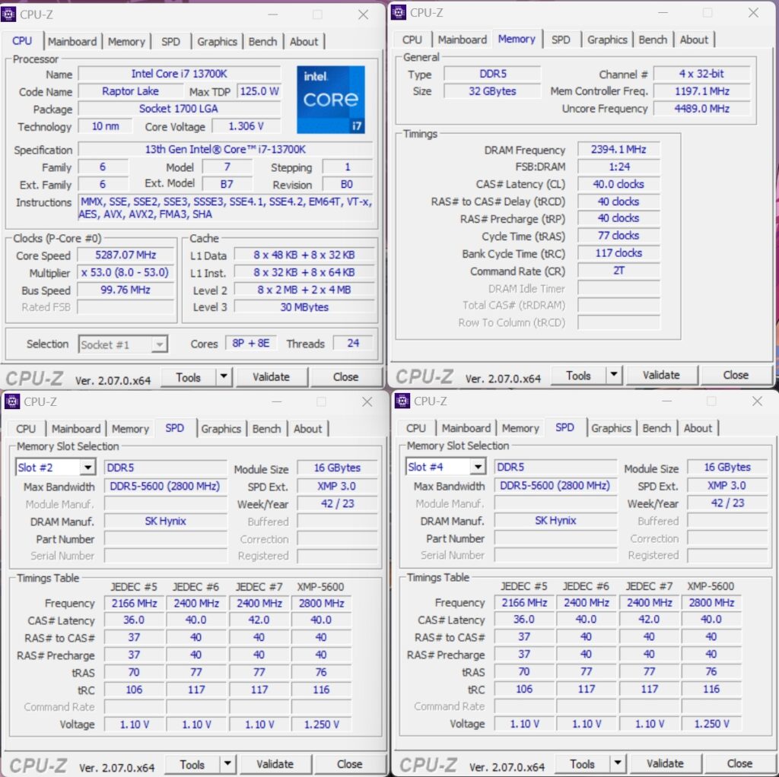Click Command Rate value 2T
This screenshot has height=777, width=779.
pyautogui.click(x=618, y=271)
